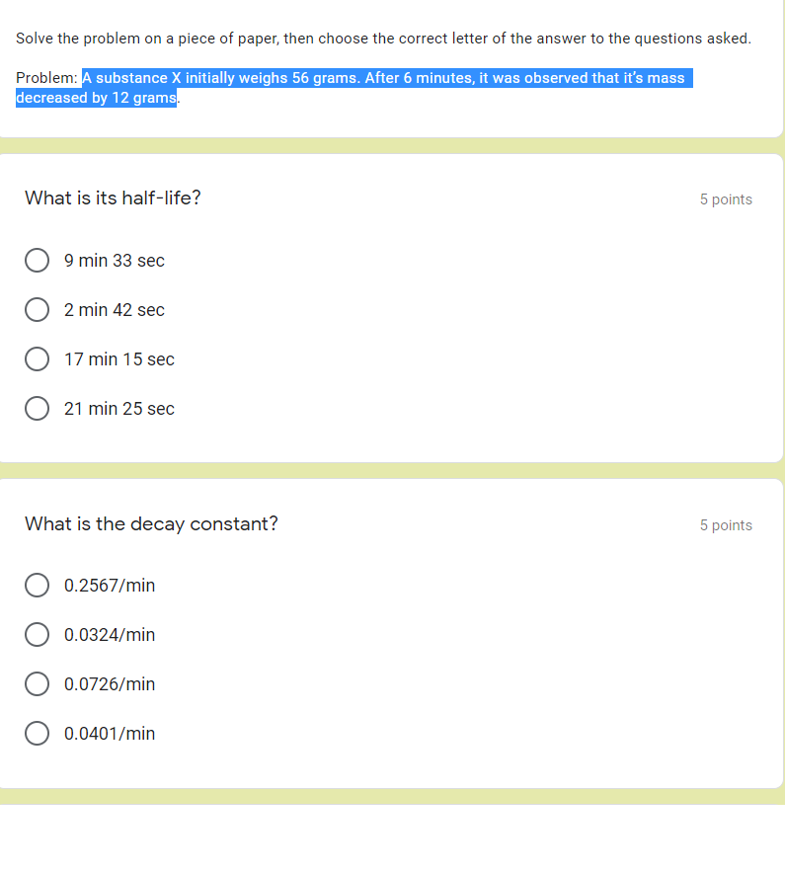The image size is (785, 872).
Task: Select the "21 min 25 sec" answer option
Action: [118, 408]
